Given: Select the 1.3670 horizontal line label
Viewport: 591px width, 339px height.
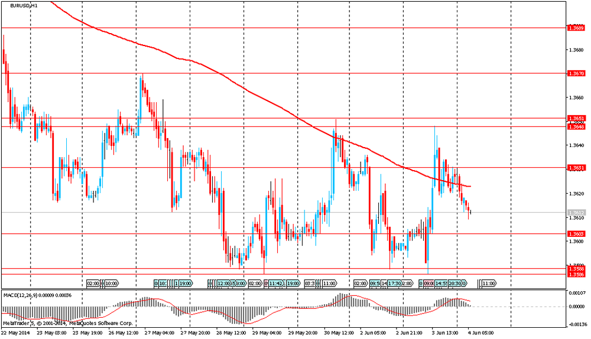Looking at the screenshot, I should point(576,73).
